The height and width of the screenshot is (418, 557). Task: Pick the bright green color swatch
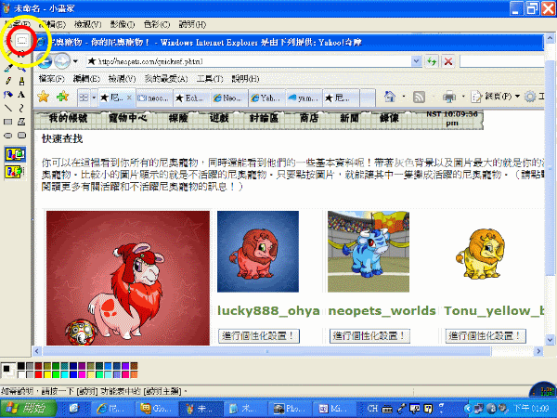(56, 374)
